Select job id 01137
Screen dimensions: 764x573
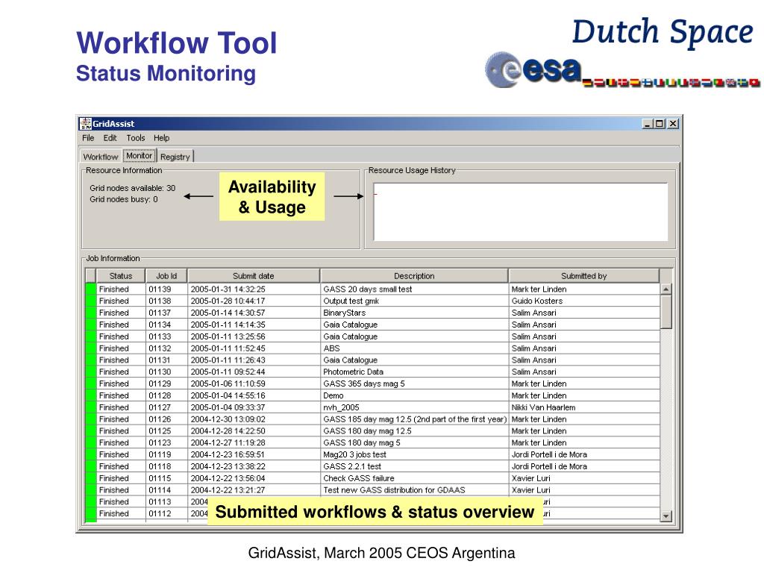coord(166,313)
